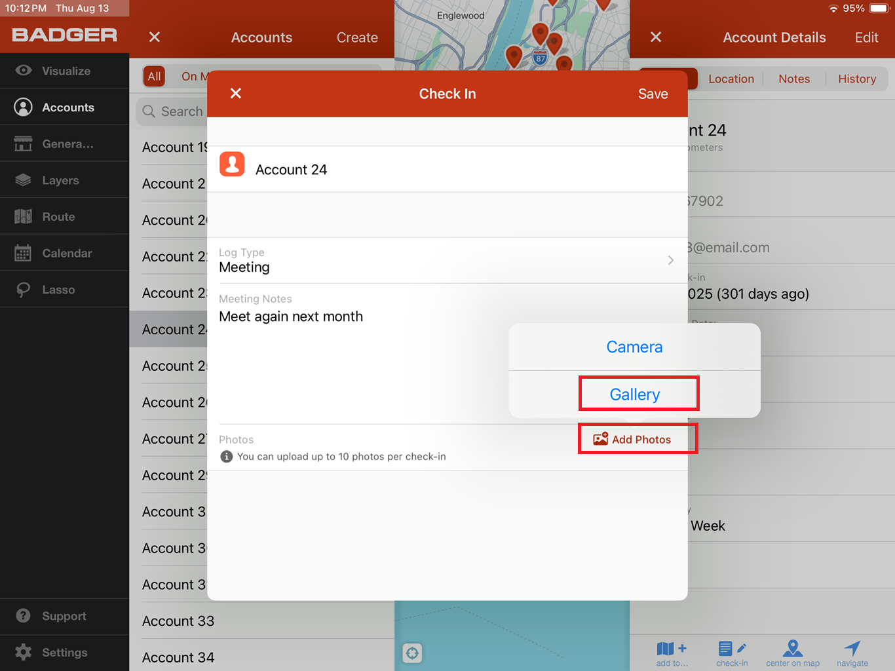Open the Calendar icon in sidebar
This screenshot has width=895, height=671.
(x=24, y=253)
